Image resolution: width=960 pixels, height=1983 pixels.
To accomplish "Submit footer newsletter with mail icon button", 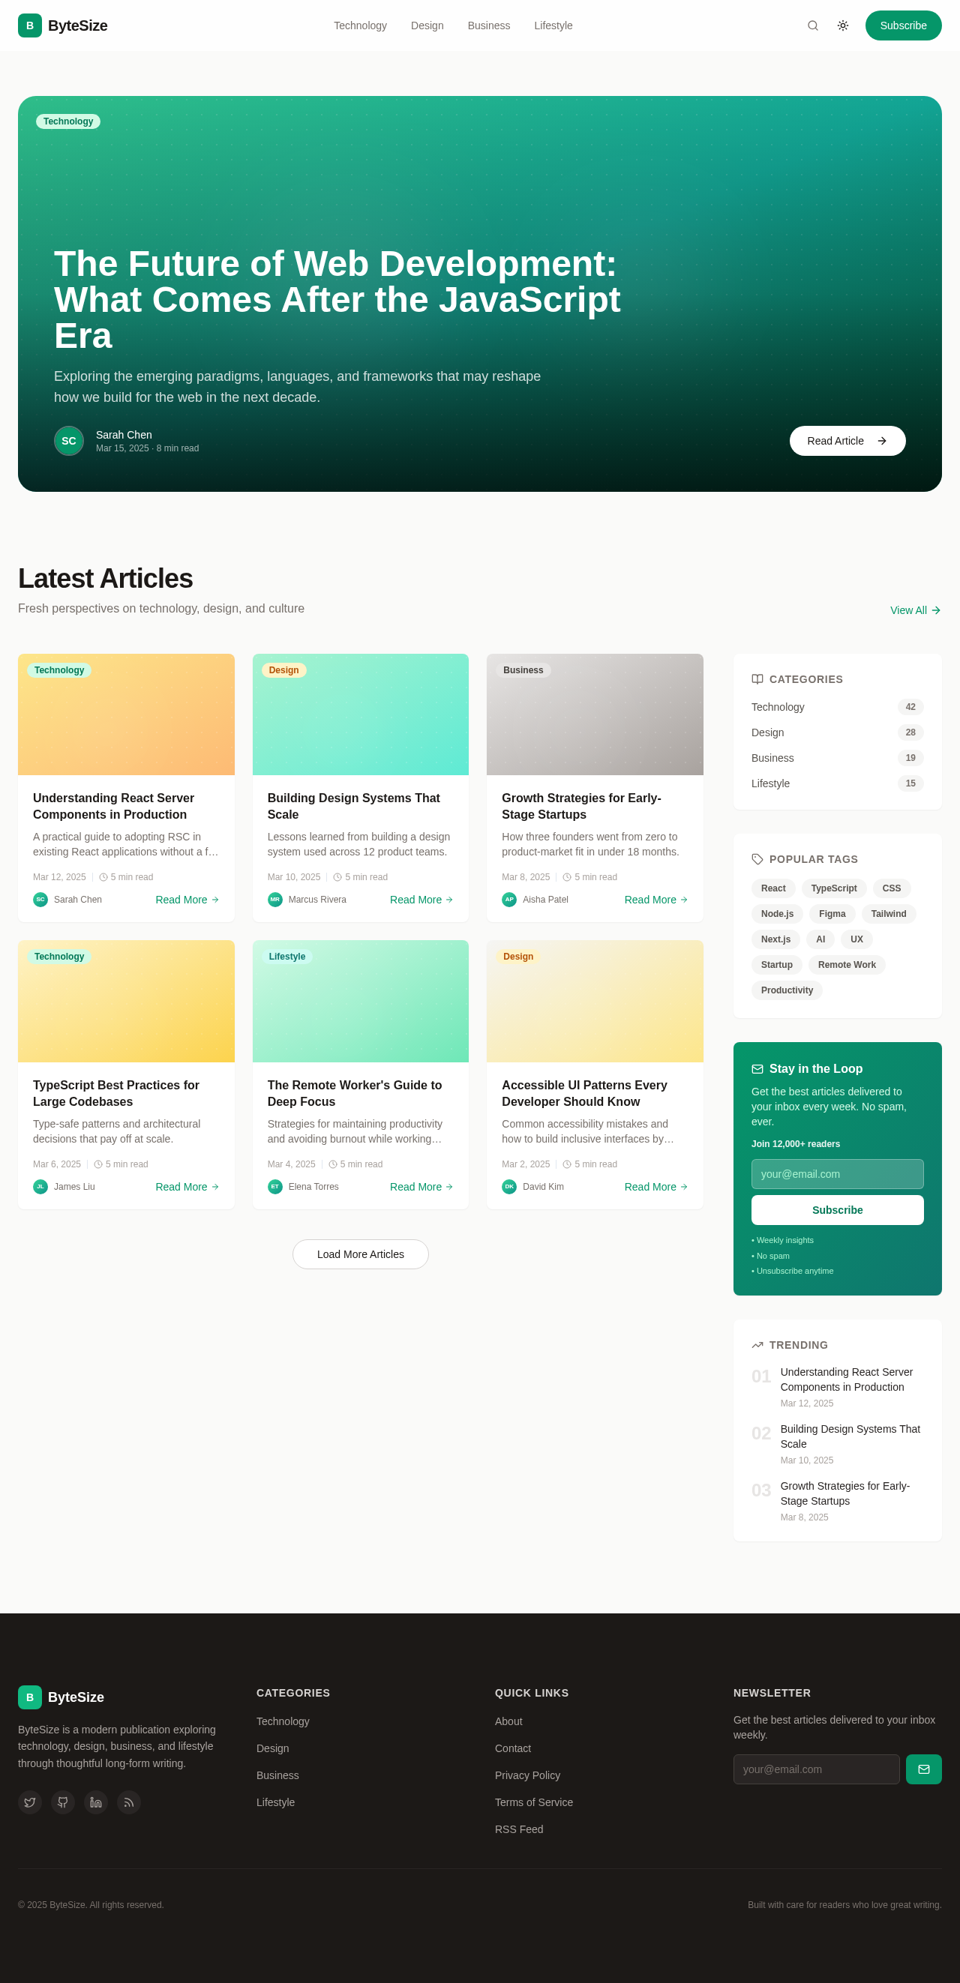I will point(923,1769).
